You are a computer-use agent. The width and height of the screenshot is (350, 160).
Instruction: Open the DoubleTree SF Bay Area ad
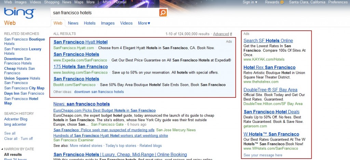coord(270,90)
